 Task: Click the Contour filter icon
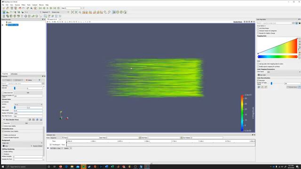[x=8, y=16]
